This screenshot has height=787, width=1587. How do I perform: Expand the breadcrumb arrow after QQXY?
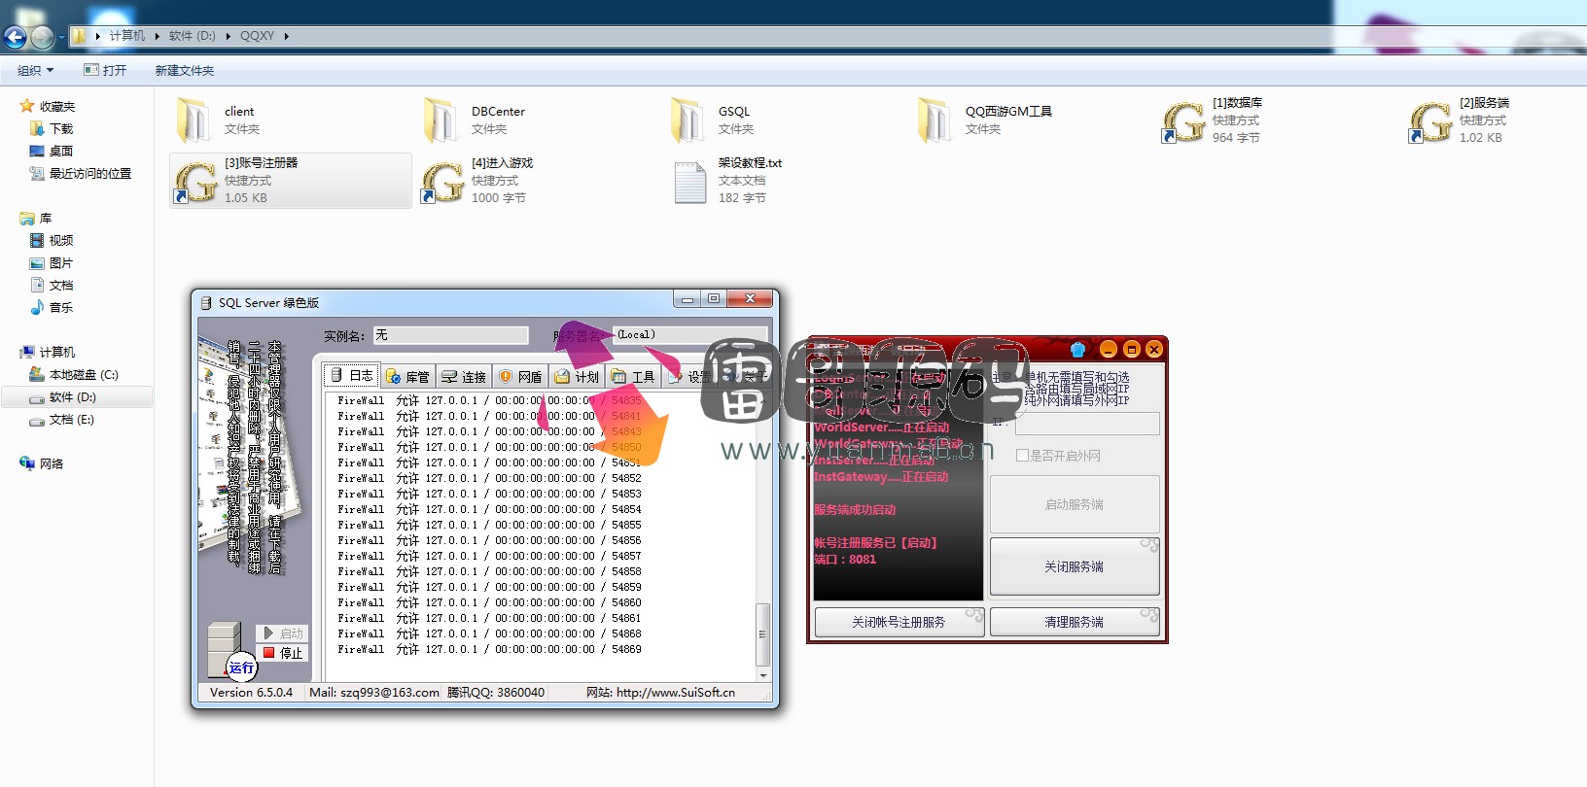click(x=286, y=36)
